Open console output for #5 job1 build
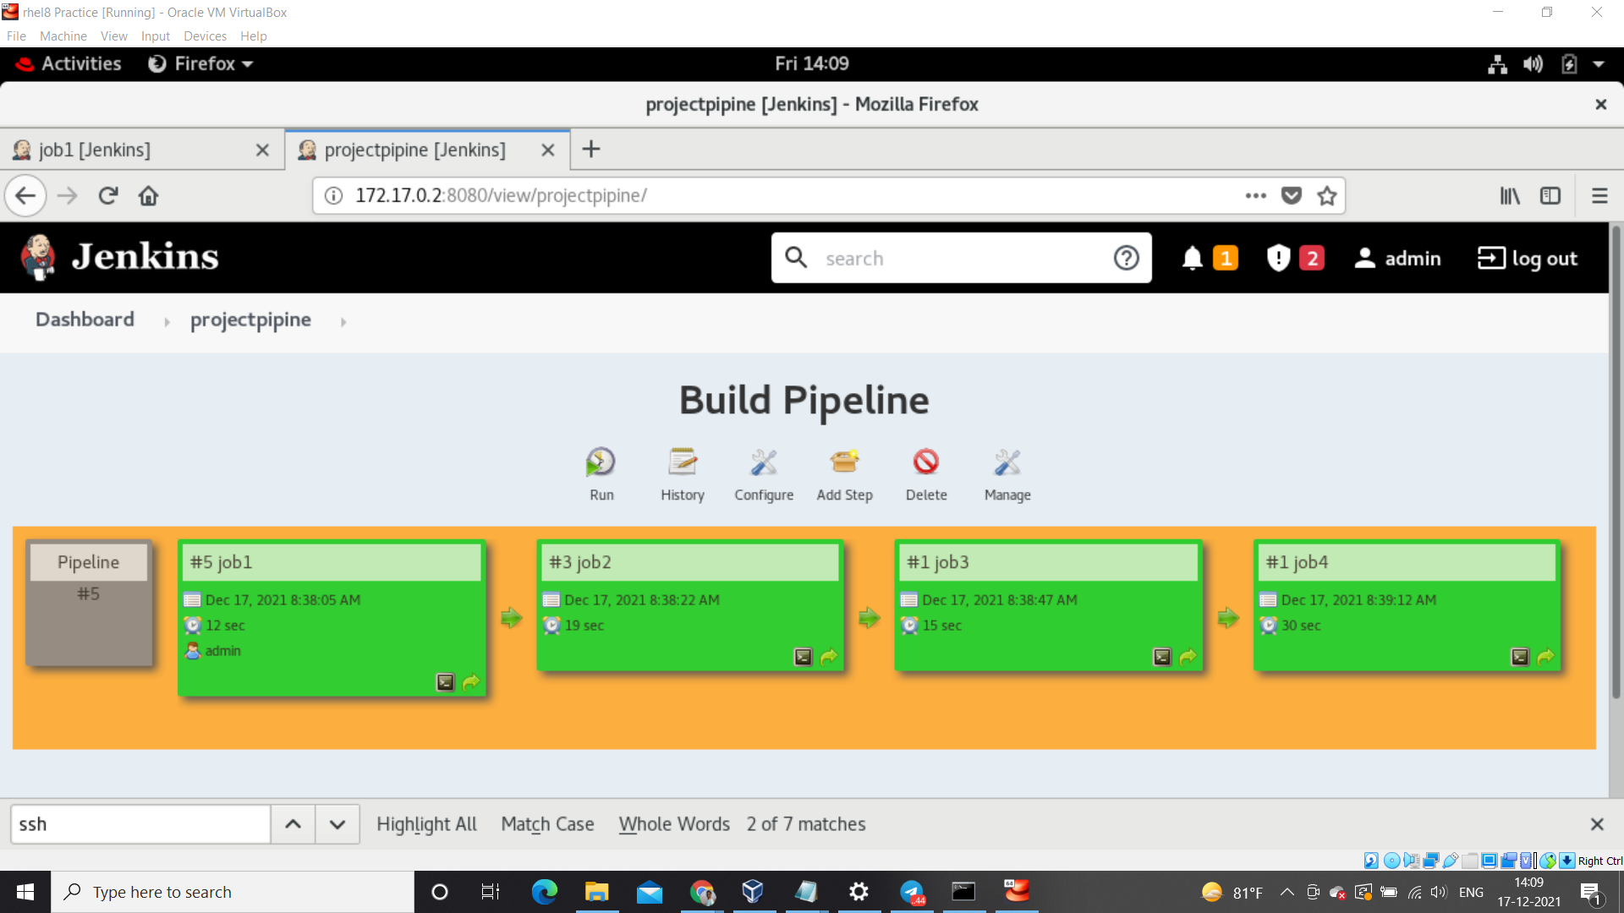This screenshot has width=1624, height=913. pyautogui.click(x=445, y=682)
